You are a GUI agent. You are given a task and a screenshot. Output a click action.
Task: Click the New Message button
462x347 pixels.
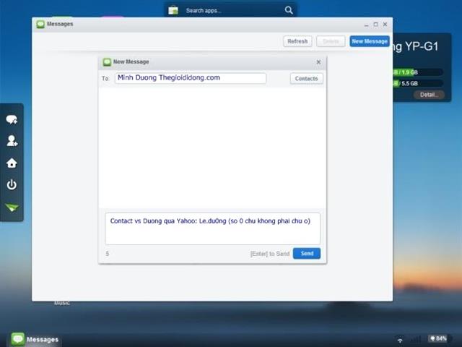point(370,41)
